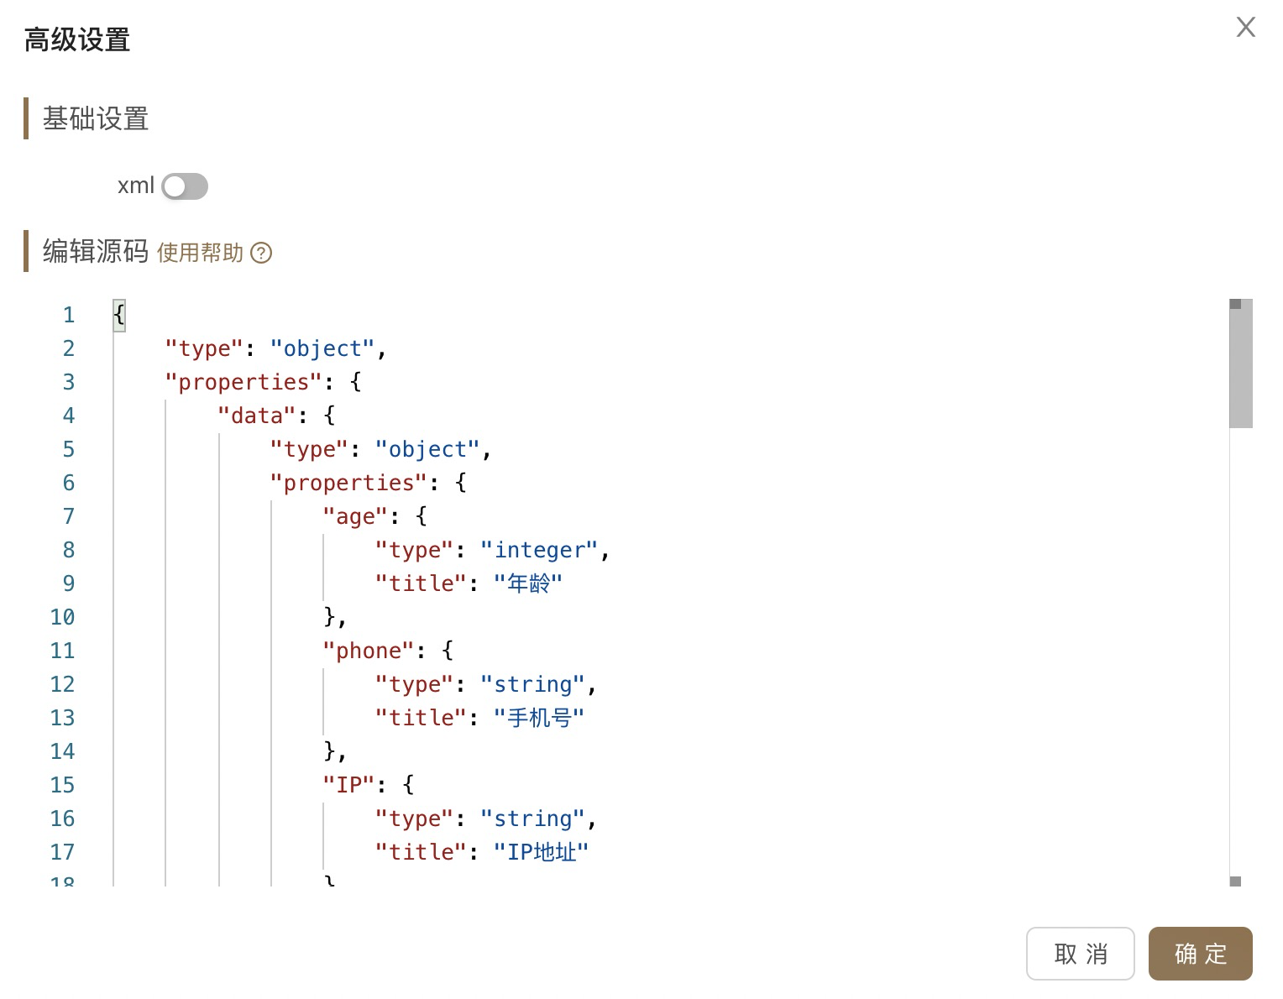Image resolution: width=1283 pixels, height=999 pixels.
Task: Click line number 1 in gutter
Action: click(x=69, y=315)
